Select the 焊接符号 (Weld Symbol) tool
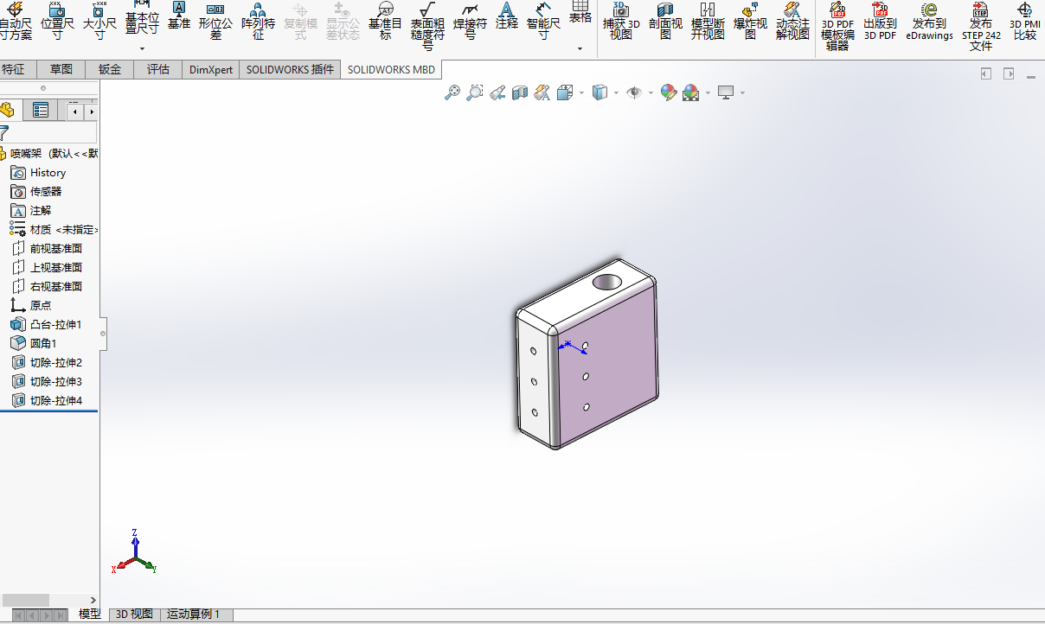 click(470, 22)
